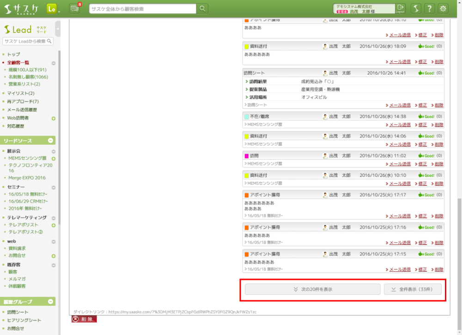The width and height of the screenshot is (462, 335).
Task: Click the Le app switcher icon
Action: (51, 8)
